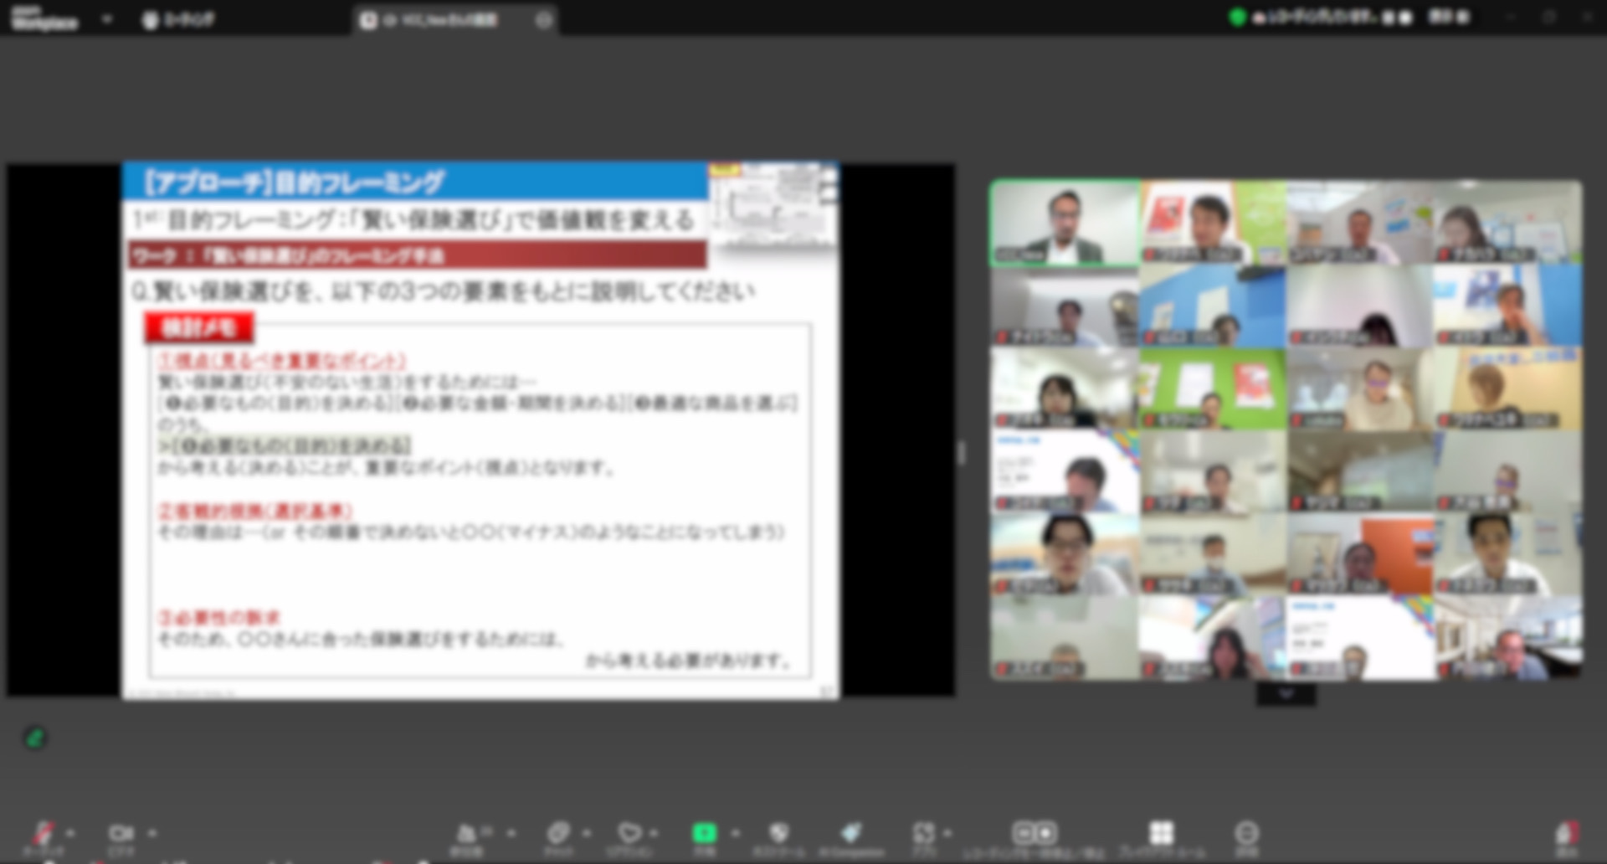Open AI Companion

(x=851, y=834)
